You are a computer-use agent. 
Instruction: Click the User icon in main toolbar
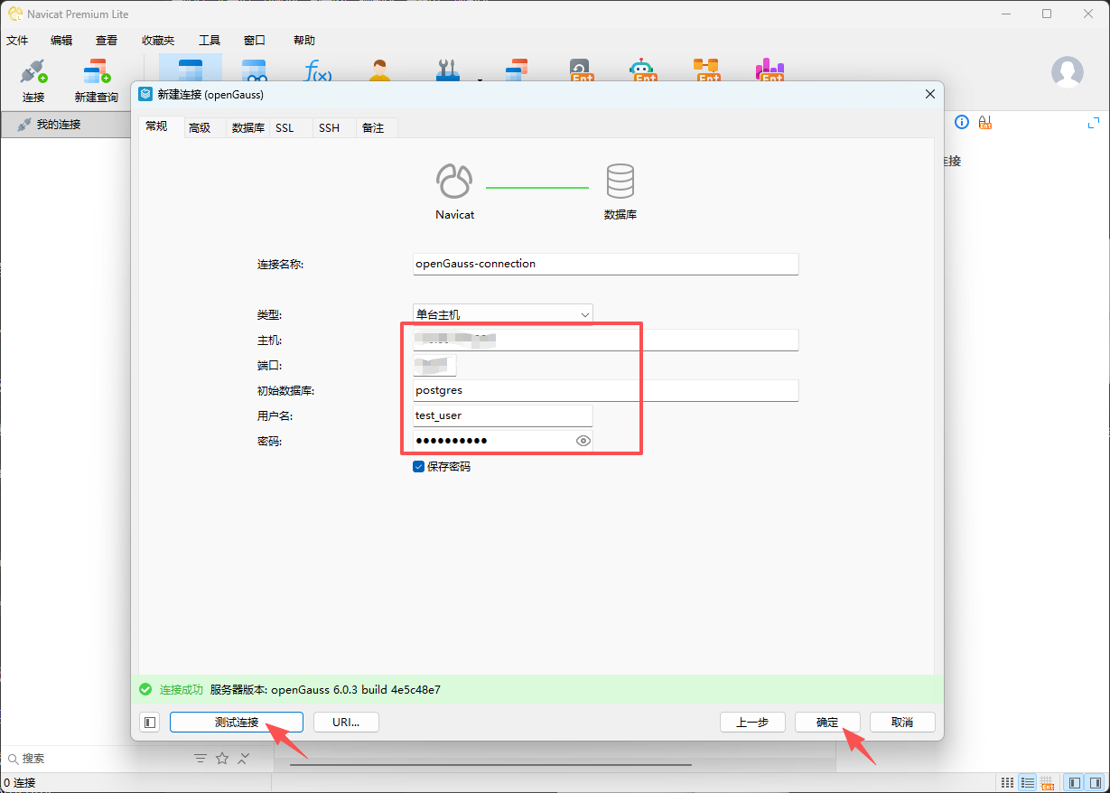click(x=379, y=70)
